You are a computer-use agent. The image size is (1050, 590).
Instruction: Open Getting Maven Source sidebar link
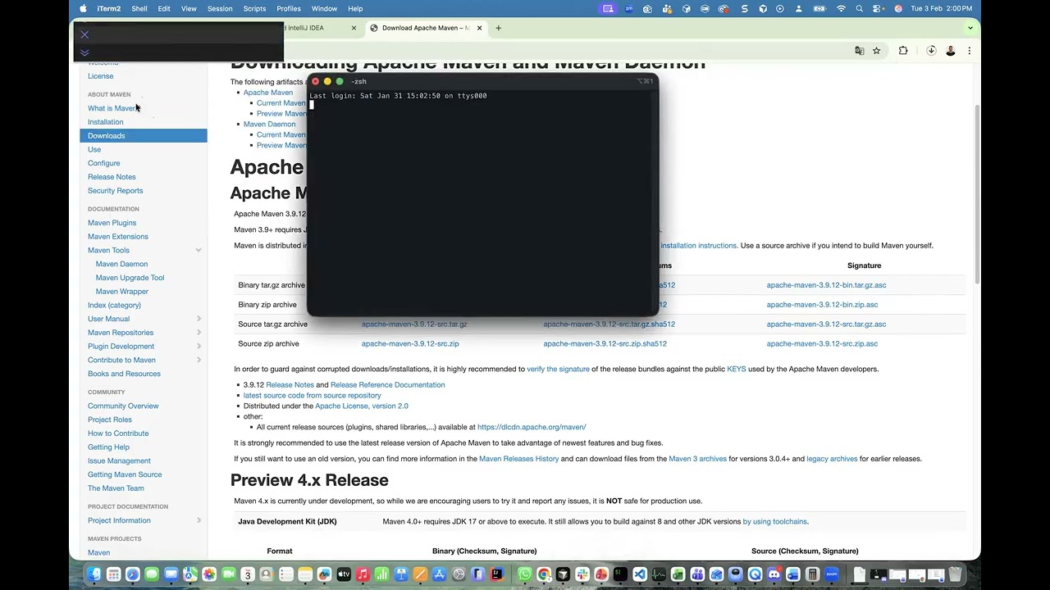(125, 474)
